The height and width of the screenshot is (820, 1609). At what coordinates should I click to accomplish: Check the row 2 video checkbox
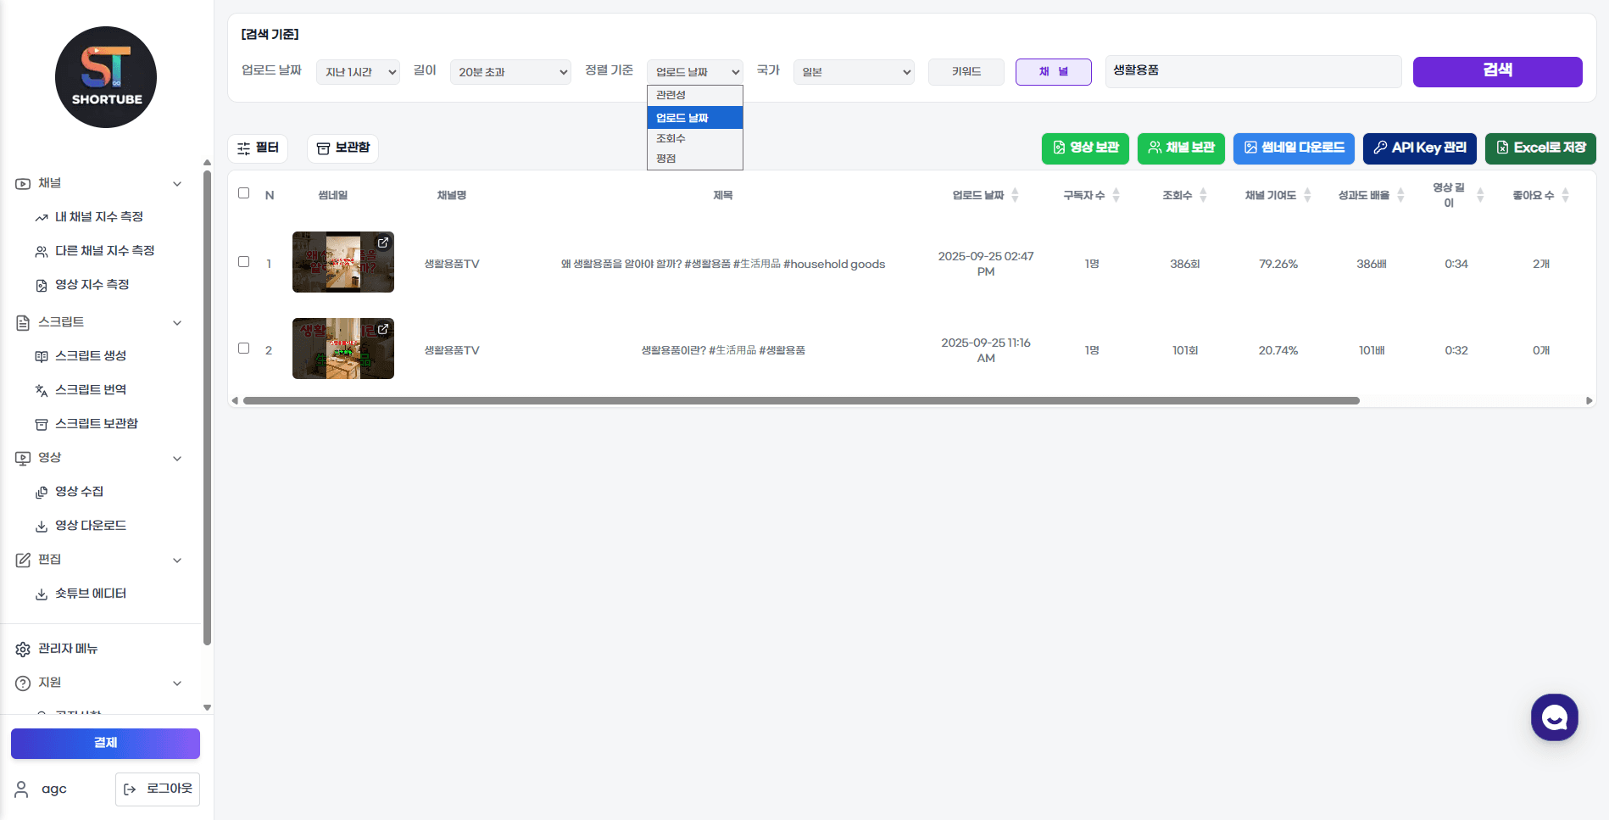(244, 349)
